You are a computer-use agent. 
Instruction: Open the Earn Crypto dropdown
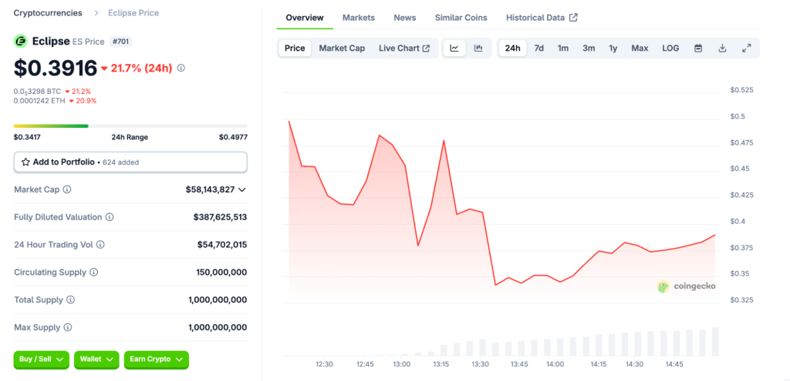(x=156, y=359)
